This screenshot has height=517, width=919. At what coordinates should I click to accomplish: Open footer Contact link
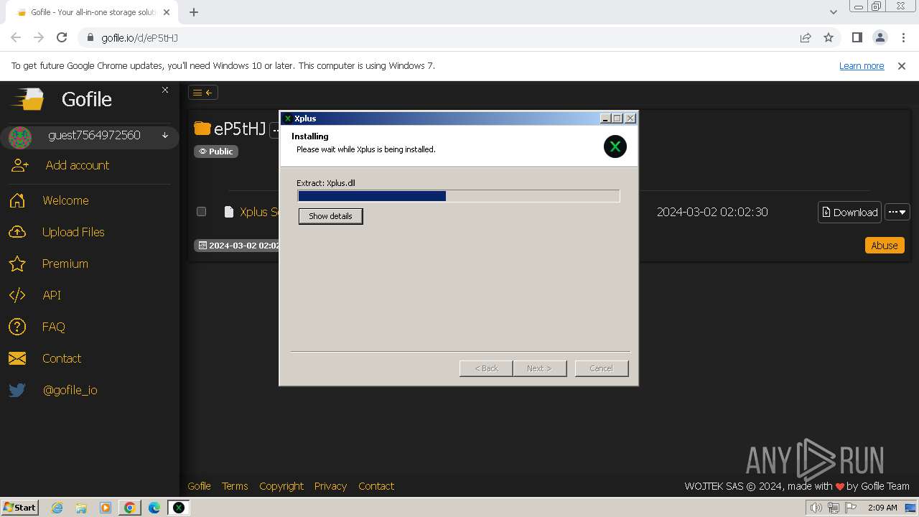(376, 486)
